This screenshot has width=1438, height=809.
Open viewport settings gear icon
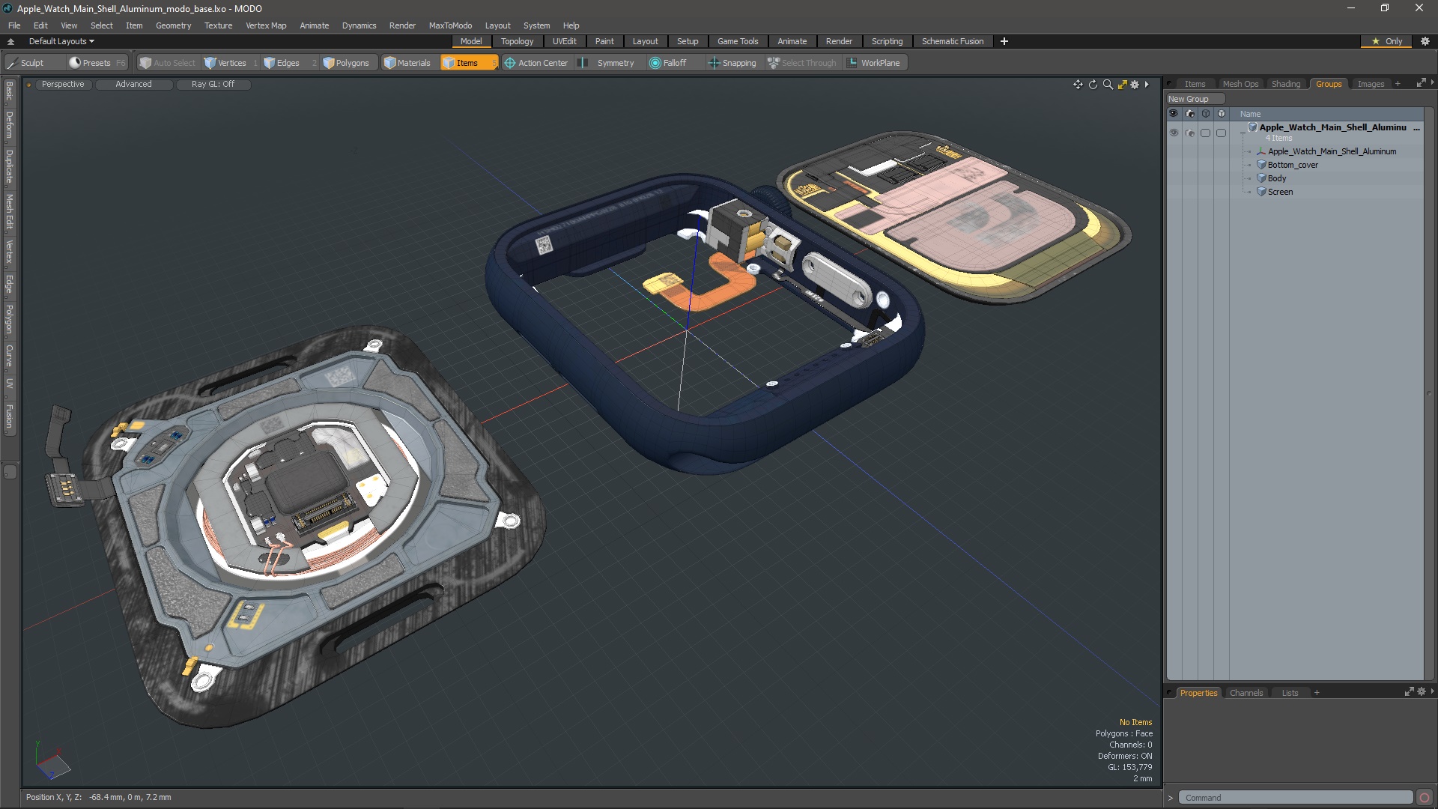tap(1135, 85)
